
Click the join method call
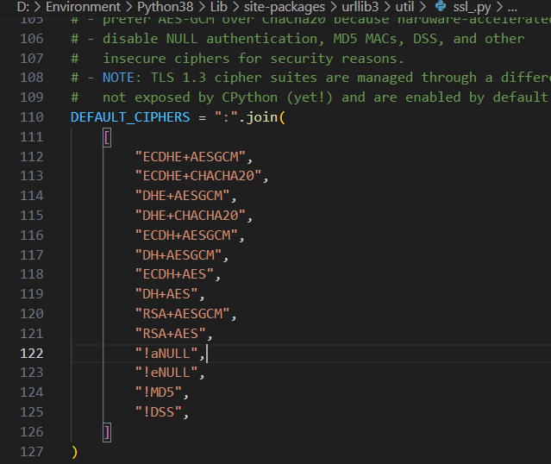[x=262, y=117]
